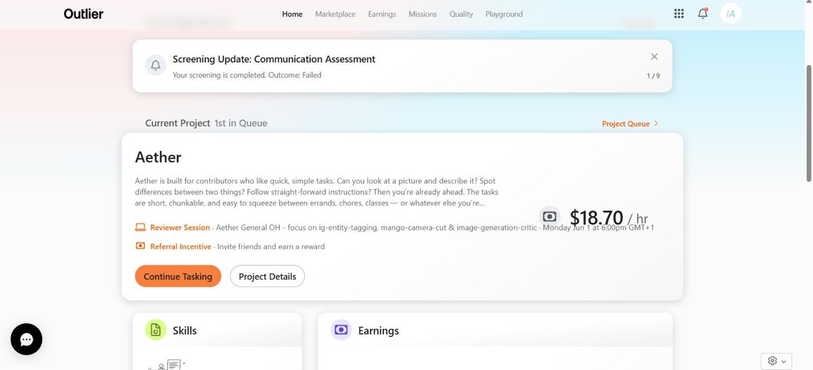Click the 1st in Queue label
Image resolution: width=813 pixels, height=370 pixels.
(x=241, y=123)
